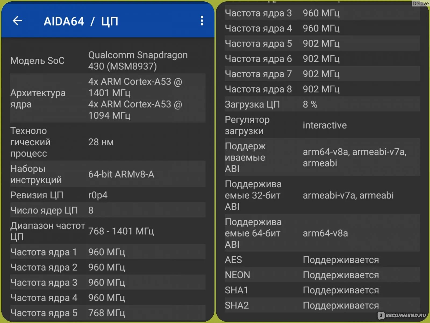This screenshot has height=323, width=430.
Task: Click the 'AES' label
Action: tap(233, 260)
